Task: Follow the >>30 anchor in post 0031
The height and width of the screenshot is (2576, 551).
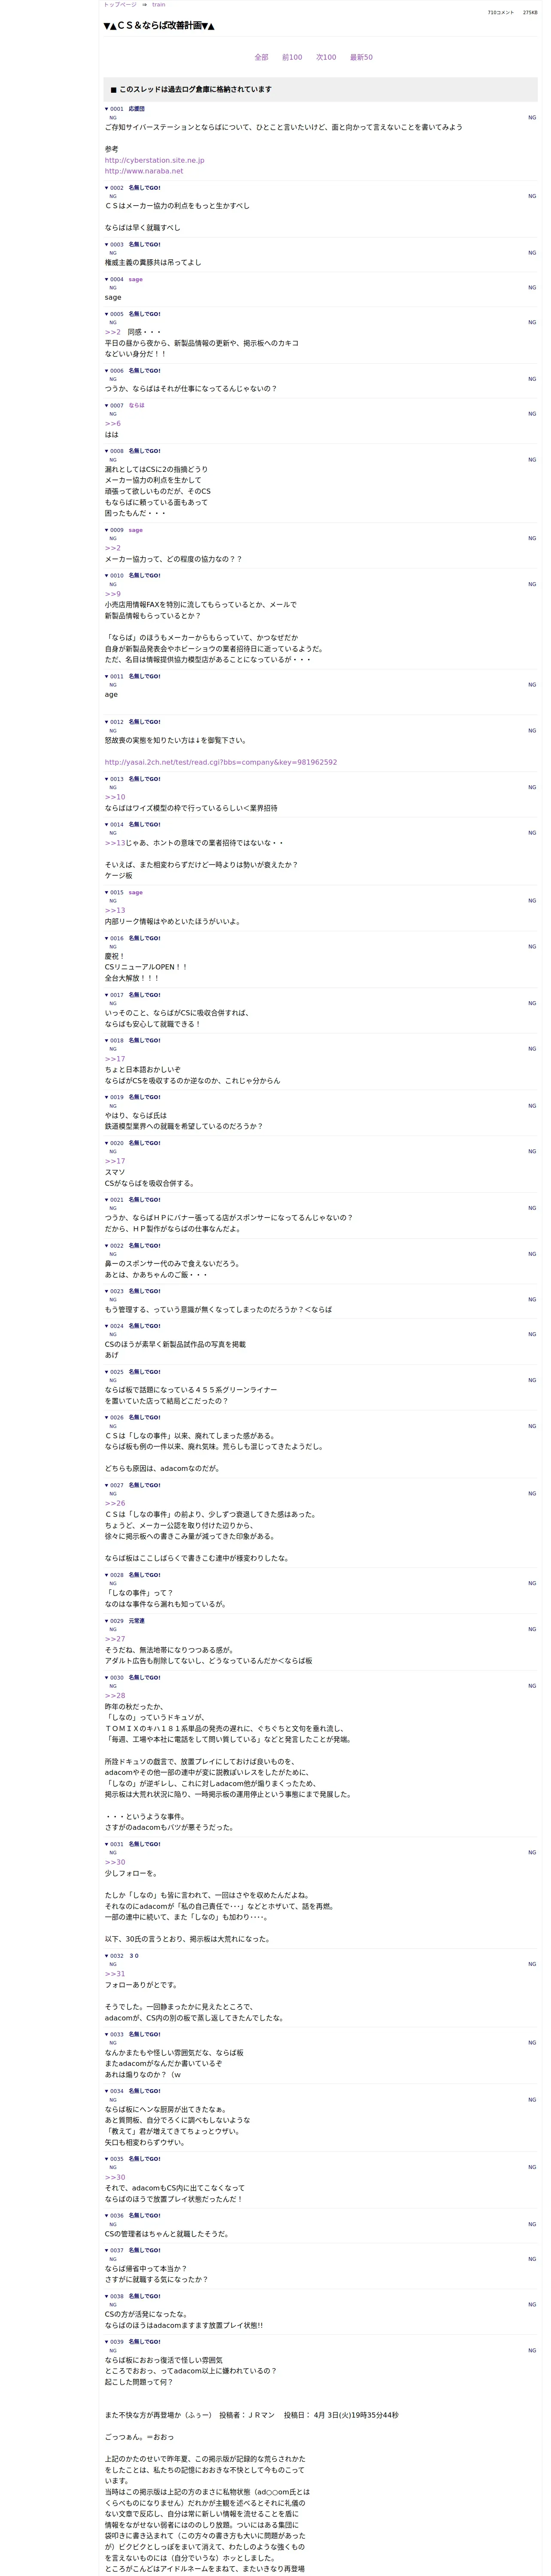Action: click(x=115, y=1863)
